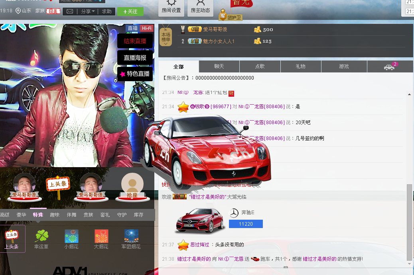Select the 特殊 gift category

[38, 215]
